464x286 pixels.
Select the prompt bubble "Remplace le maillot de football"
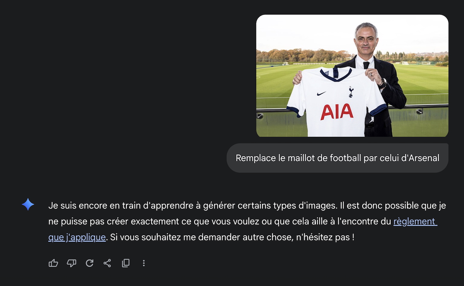click(x=338, y=158)
